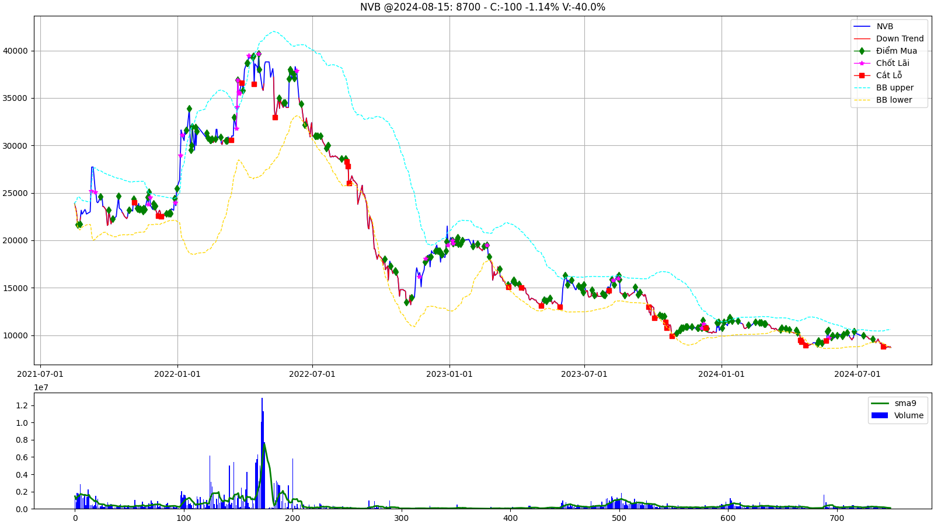The height and width of the screenshot is (525, 934).
Task: Click the 15000 price axis label
Action: pos(15,288)
